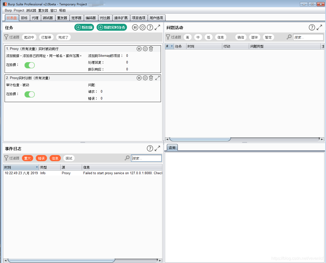Open settings gear for Proxy实时诊断 task

pyautogui.click(x=145, y=78)
